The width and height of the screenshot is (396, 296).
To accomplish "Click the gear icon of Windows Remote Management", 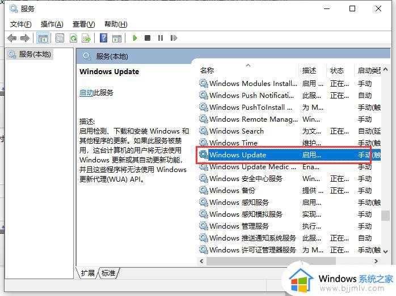I will pos(203,119).
